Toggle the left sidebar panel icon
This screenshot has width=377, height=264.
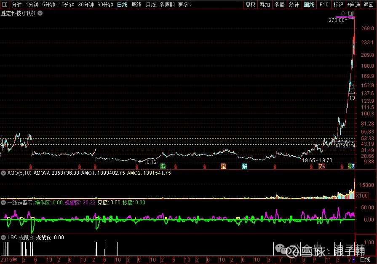click(x=5, y=4)
